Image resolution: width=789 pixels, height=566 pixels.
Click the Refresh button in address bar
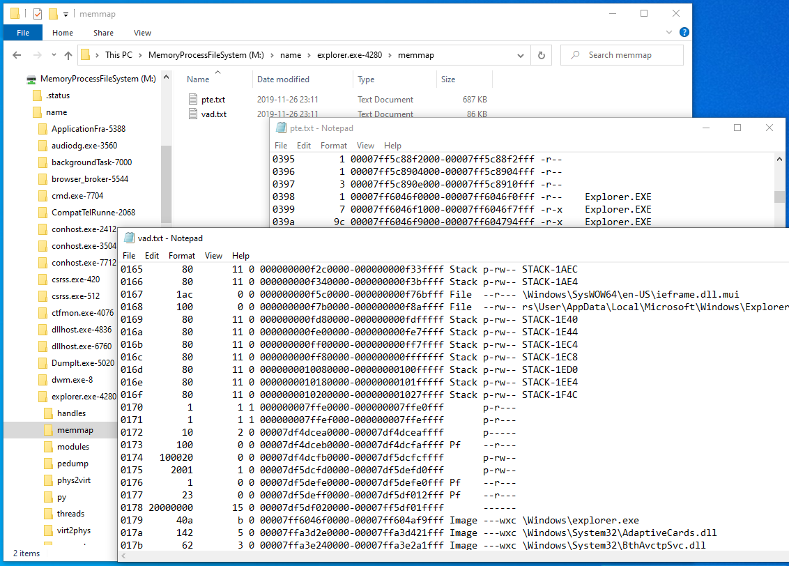pos(542,55)
